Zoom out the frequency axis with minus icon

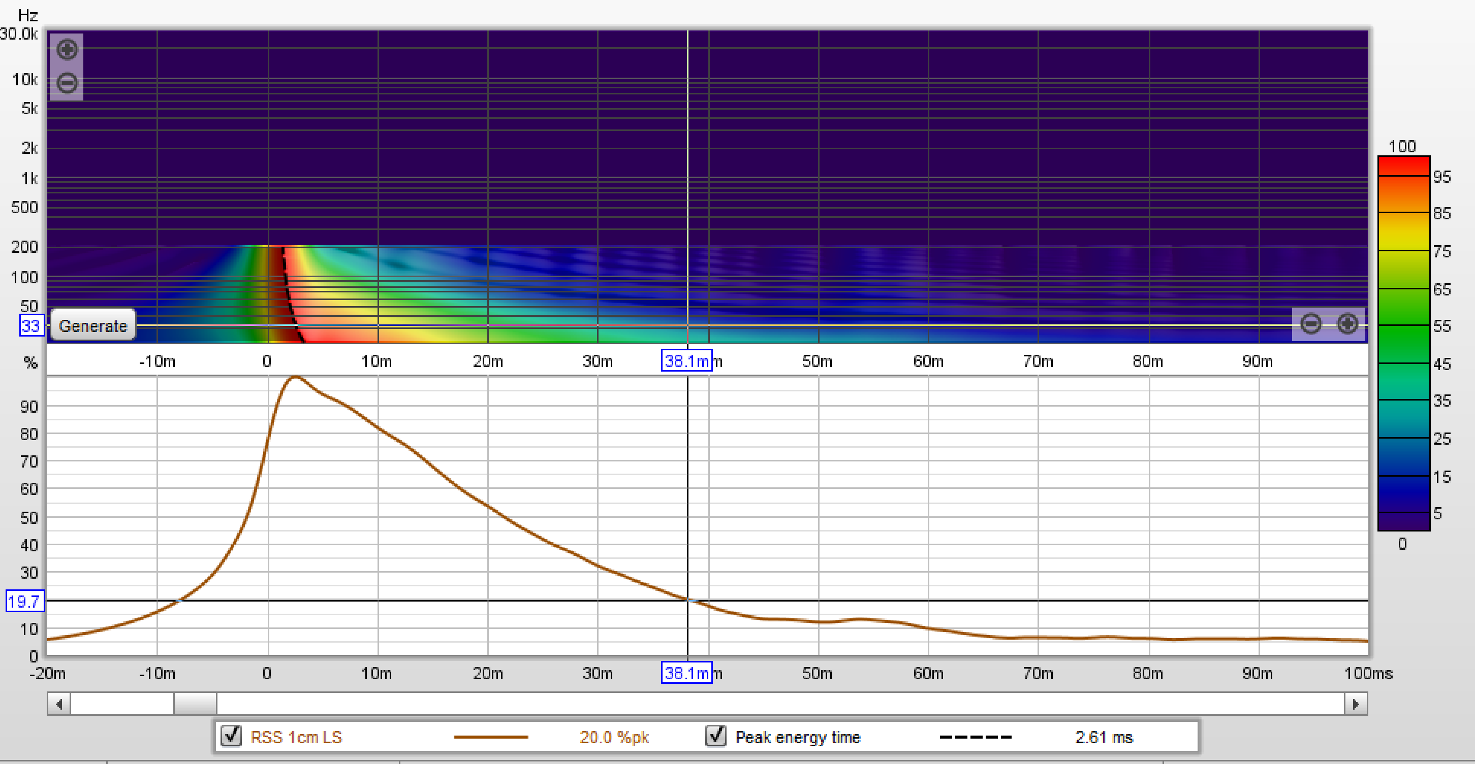tap(67, 83)
